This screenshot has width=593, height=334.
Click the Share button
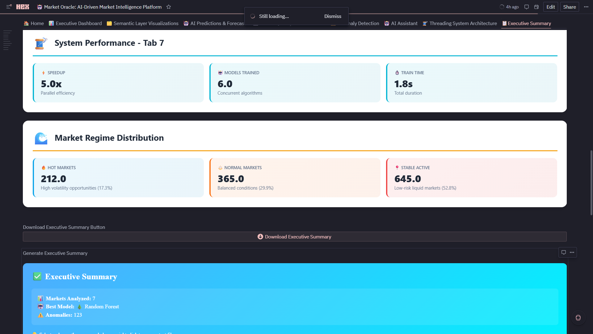coord(569,7)
